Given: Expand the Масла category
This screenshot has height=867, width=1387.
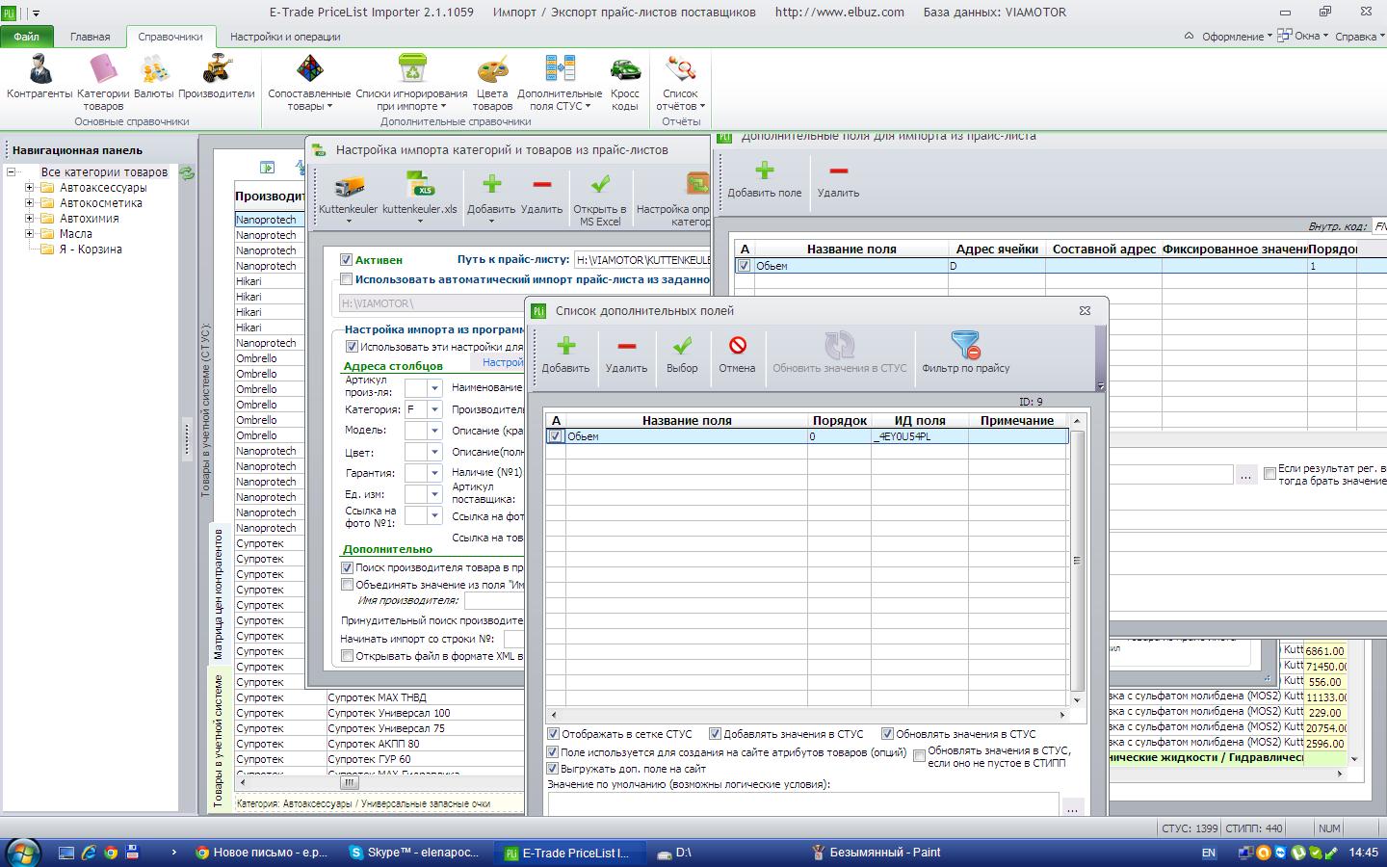Looking at the screenshot, I should click(x=29, y=234).
